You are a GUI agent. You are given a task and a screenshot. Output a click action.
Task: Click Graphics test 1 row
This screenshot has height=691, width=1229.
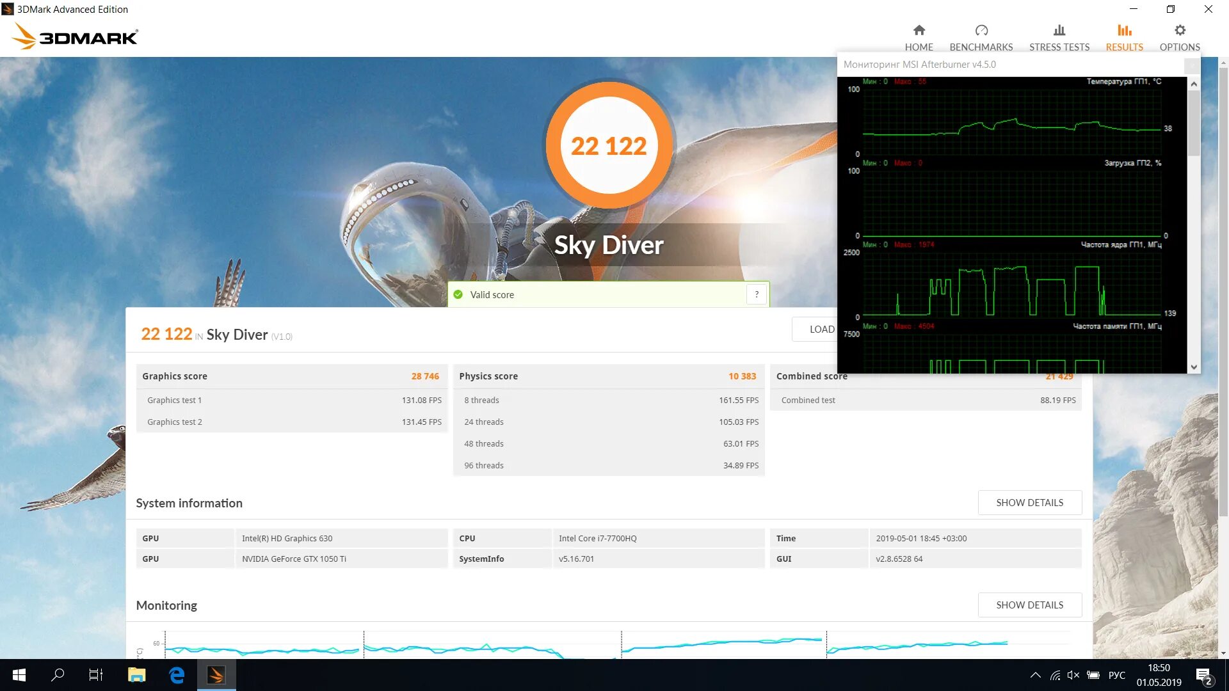(292, 400)
